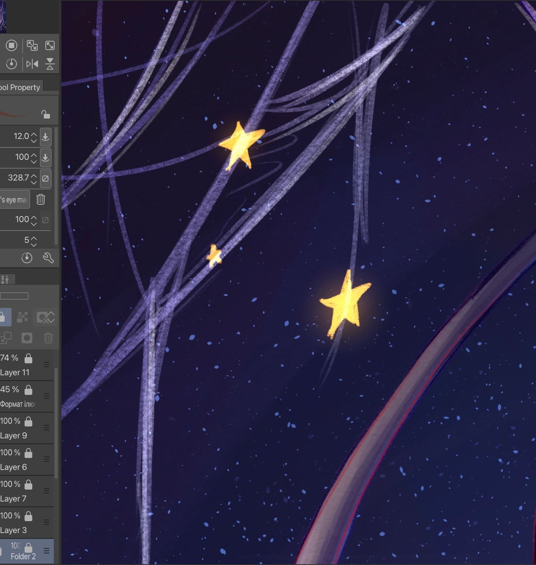The image size is (536, 565).
Task: Toggle the open padlock next to brush stroke preview
Action: (46, 114)
